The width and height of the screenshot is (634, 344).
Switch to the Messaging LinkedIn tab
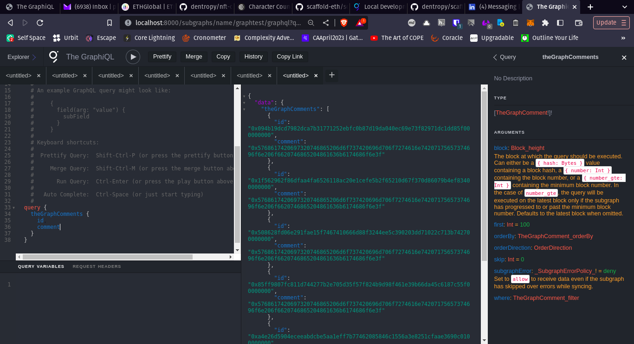pyautogui.click(x=493, y=7)
